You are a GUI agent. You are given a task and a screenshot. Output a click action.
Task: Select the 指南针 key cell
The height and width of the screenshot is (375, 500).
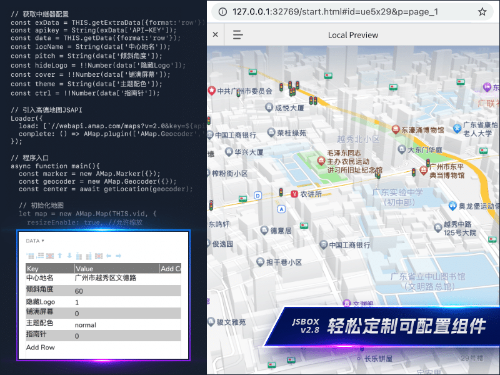[x=50, y=335]
